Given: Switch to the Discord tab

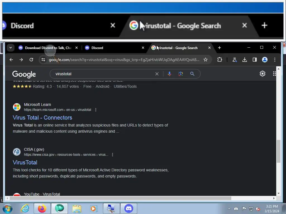Looking at the screenshot, I should 115,48.
